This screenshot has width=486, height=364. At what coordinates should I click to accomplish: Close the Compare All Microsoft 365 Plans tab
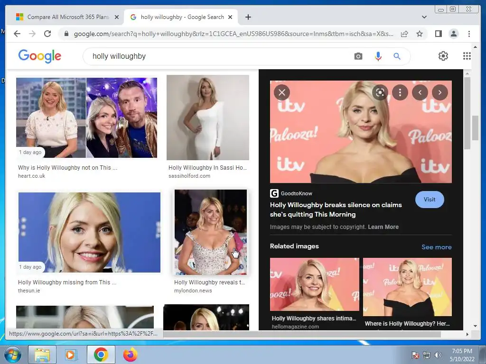(117, 17)
